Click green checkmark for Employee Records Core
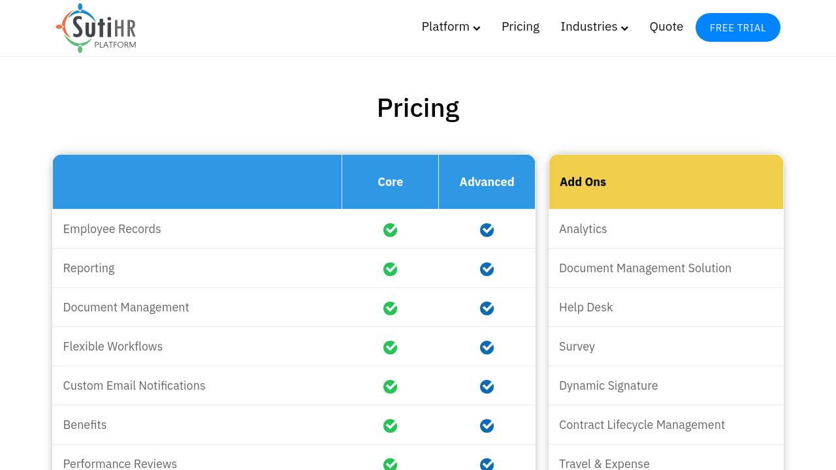Viewport: 836px width, 470px height. coord(390,230)
